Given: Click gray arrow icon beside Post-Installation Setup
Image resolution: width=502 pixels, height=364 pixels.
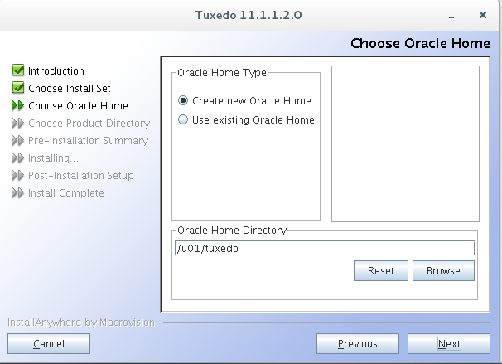Looking at the screenshot, I should point(17,175).
